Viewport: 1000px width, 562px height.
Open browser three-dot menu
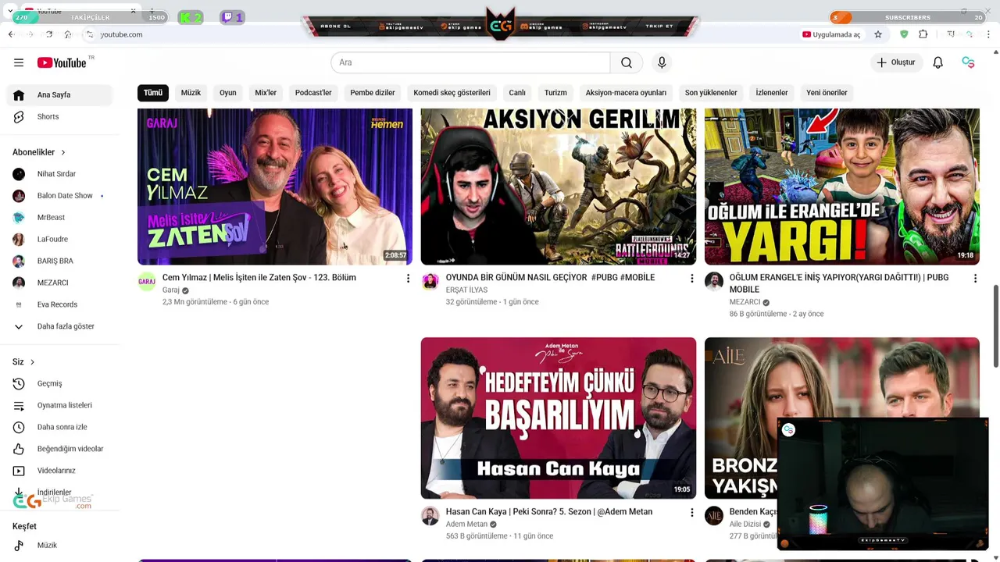pyautogui.click(x=989, y=34)
